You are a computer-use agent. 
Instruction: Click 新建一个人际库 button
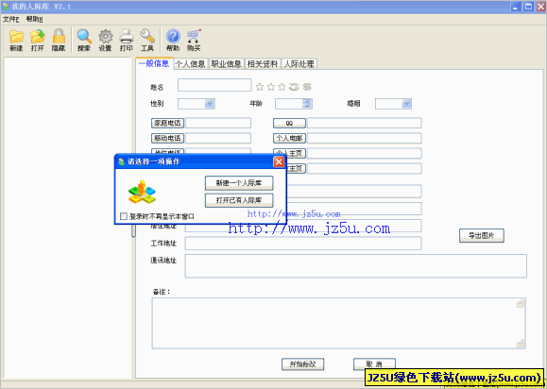(239, 183)
